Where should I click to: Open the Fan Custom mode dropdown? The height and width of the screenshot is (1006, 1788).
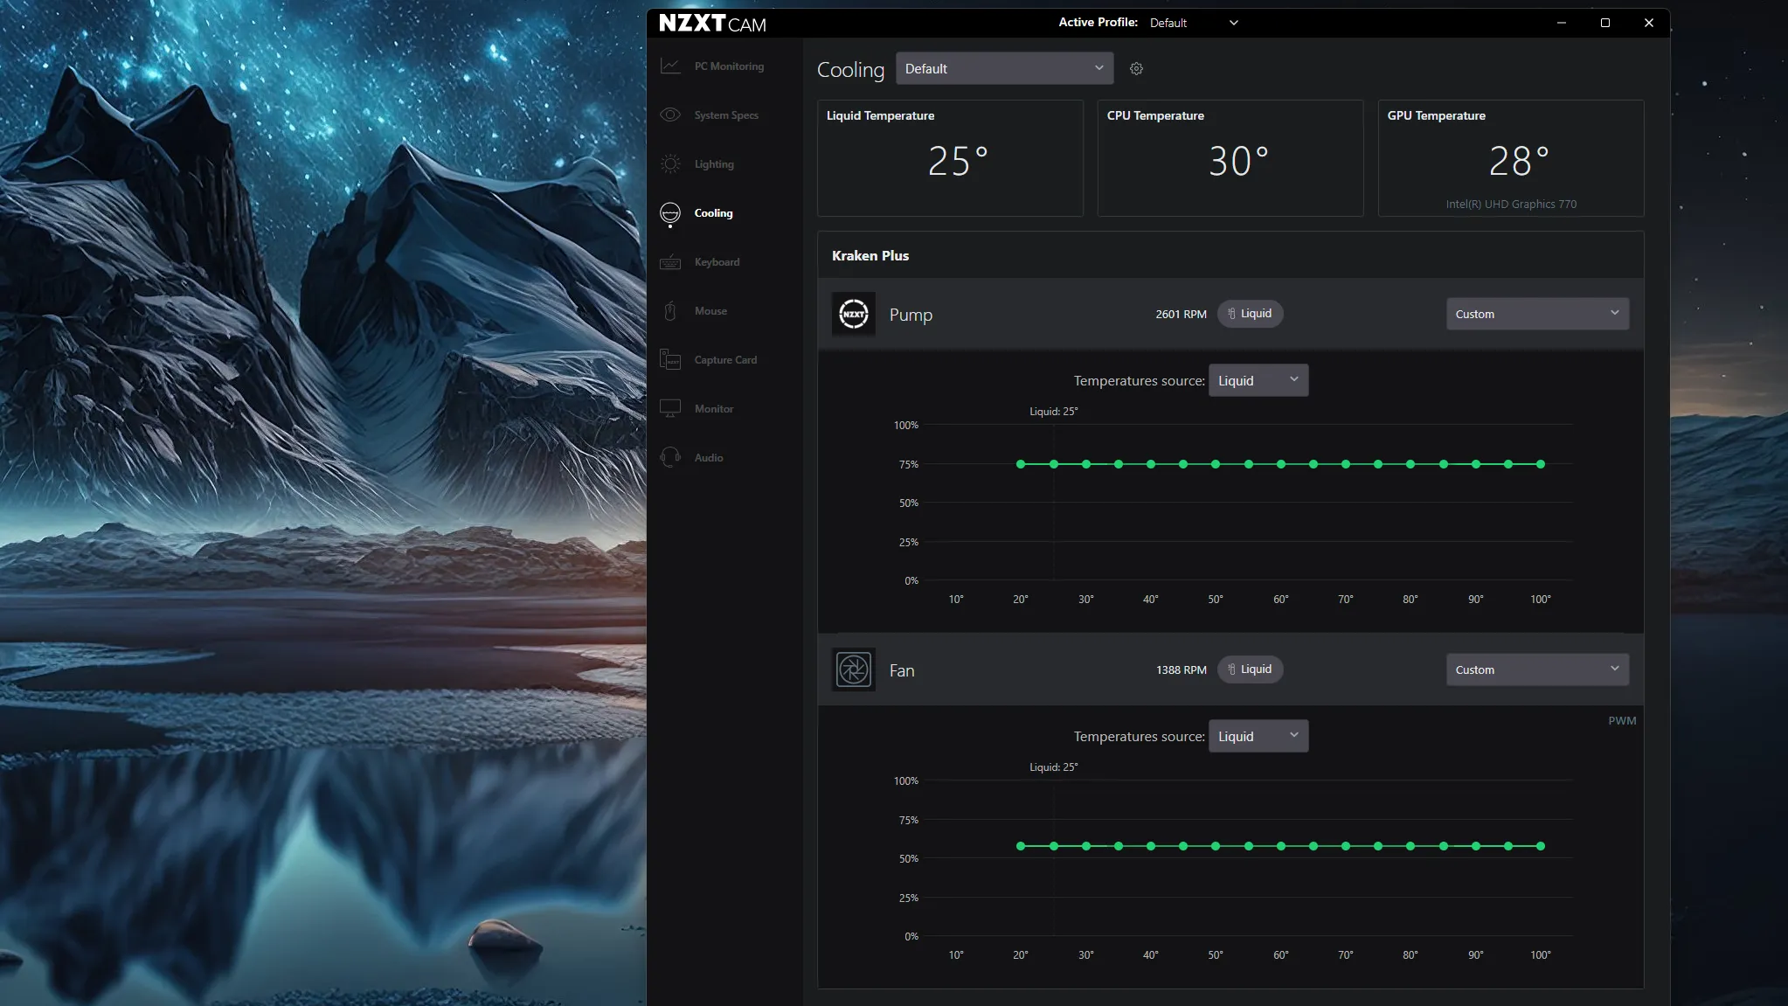(x=1537, y=670)
